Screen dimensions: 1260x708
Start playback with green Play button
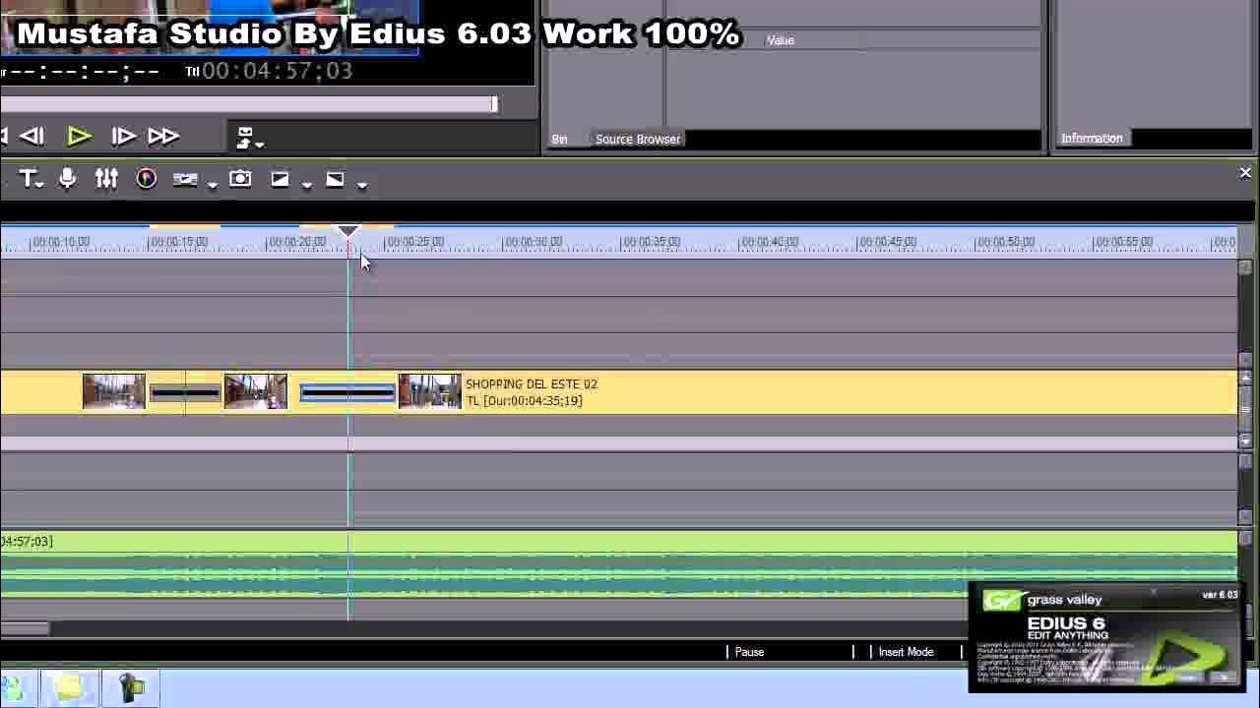coord(79,137)
